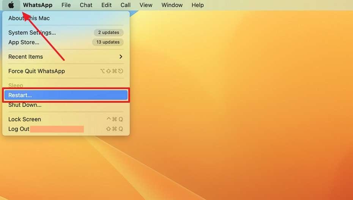Open System Settings from Apple menu
Screen dimensions: 353x200
click(x=66, y=33)
